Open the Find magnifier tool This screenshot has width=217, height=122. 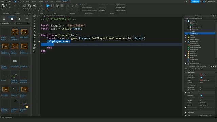(24, 6)
